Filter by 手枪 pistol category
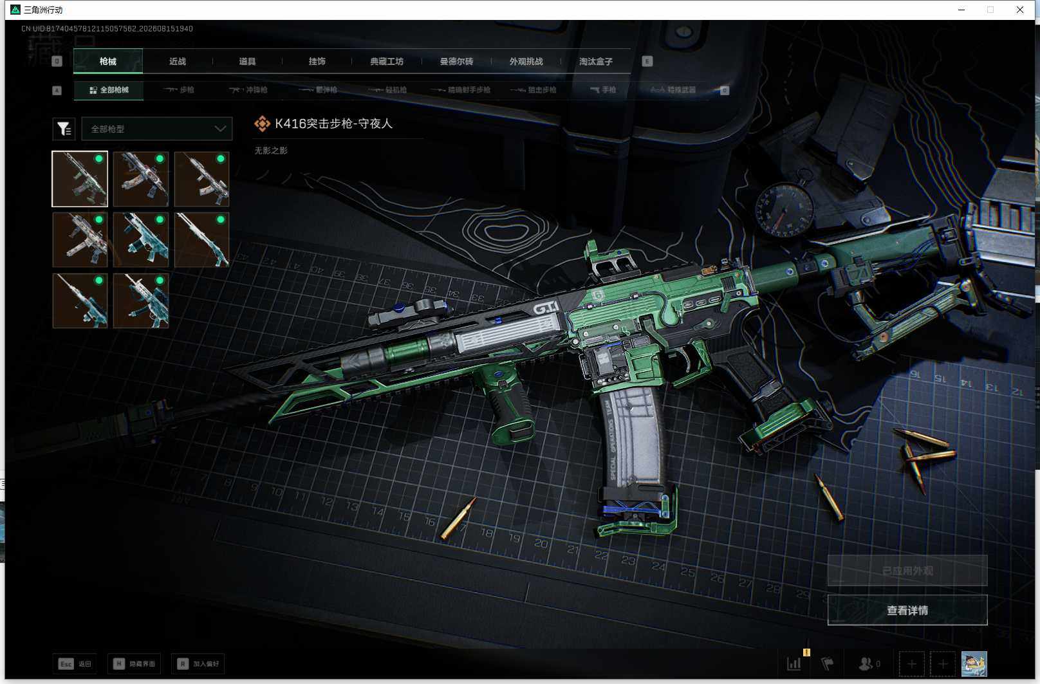The height and width of the screenshot is (684, 1040). point(603,90)
